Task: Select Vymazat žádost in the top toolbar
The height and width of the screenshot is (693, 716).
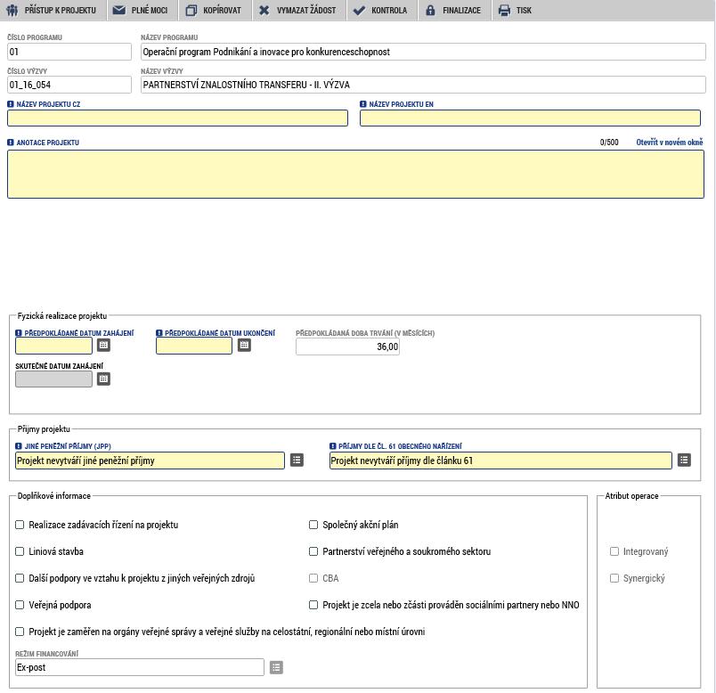Action: (x=299, y=10)
